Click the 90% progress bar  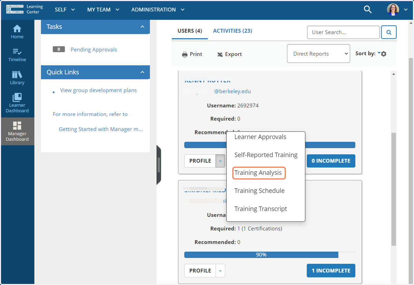270,255
